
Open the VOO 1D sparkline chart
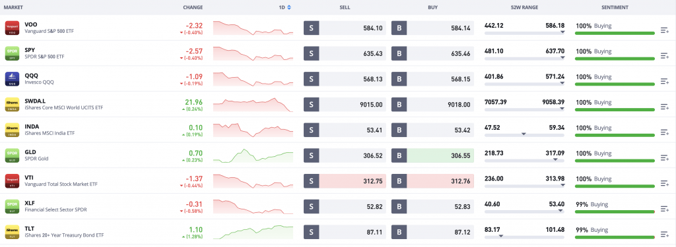click(x=253, y=28)
